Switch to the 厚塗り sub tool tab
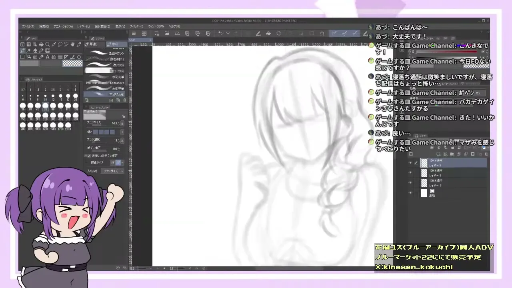 (x=94, y=44)
